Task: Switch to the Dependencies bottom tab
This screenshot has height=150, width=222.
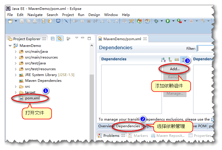Action: coord(128,126)
